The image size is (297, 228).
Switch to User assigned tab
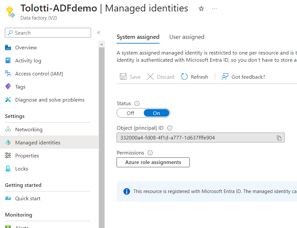coord(187,37)
